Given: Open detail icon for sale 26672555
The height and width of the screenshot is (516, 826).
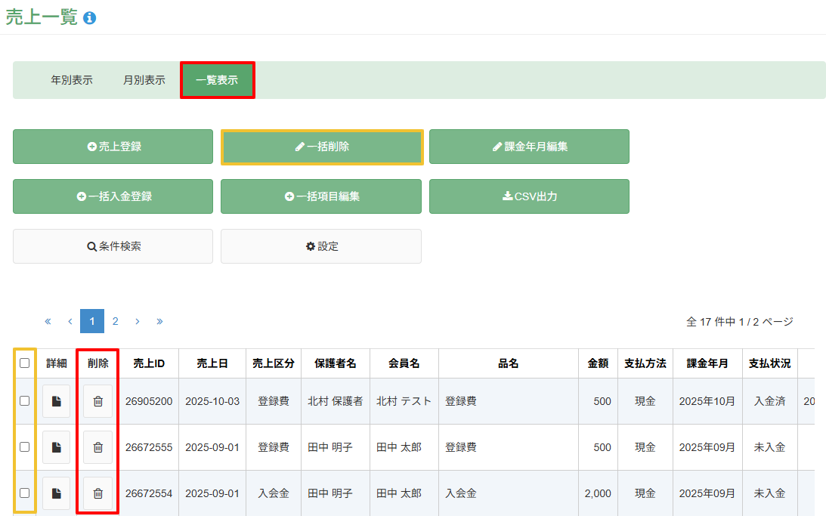Looking at the screenshot, I should tap(56, 447).
